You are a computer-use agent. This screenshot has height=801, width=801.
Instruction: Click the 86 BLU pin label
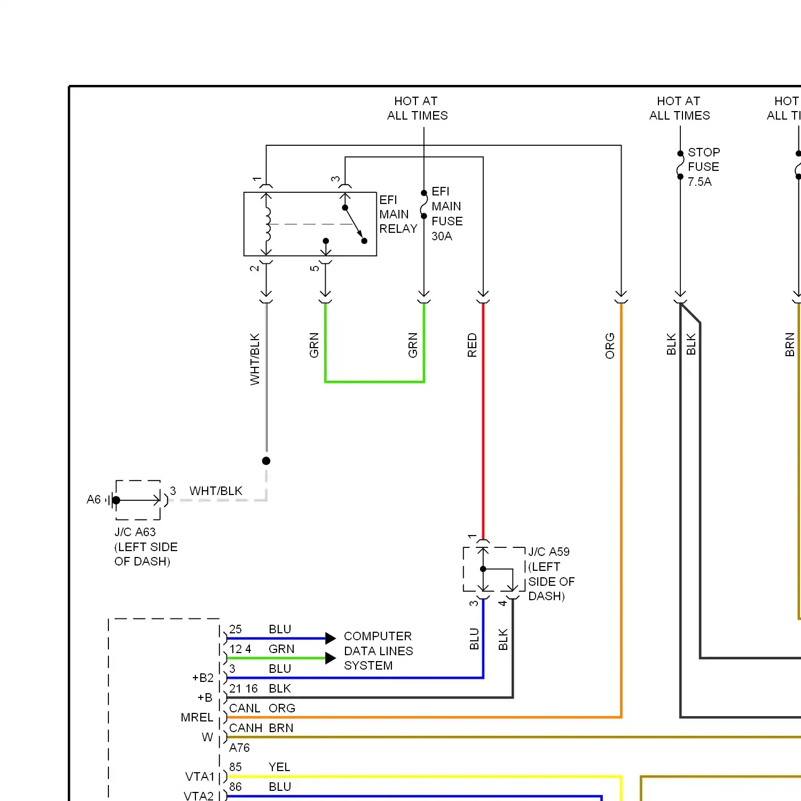260,787
